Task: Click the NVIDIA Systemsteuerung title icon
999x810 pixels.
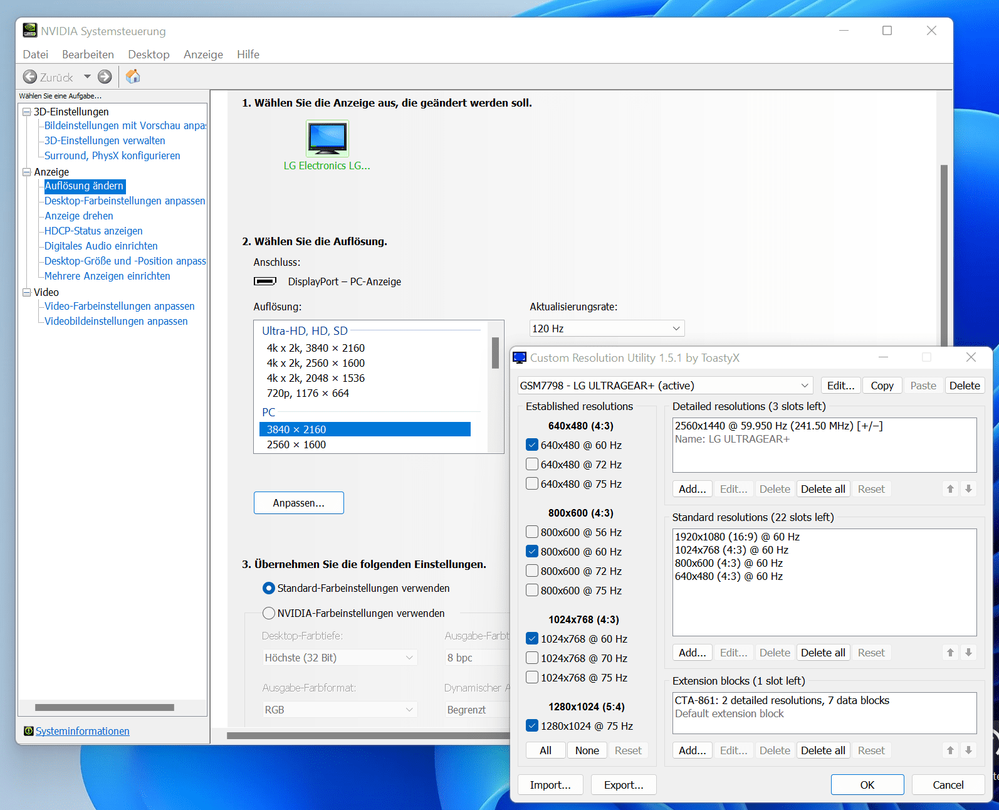Action: pyautogui.click(x=29, y=31)
